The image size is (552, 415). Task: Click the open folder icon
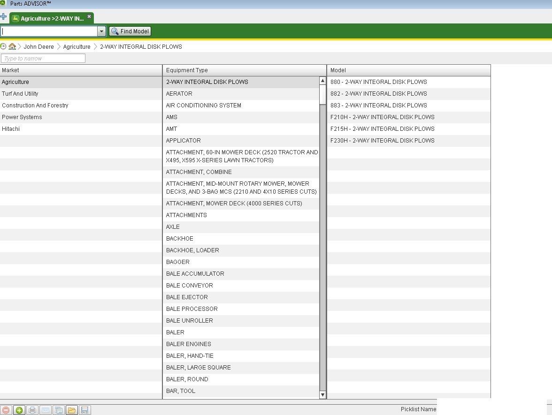[71, 410]
